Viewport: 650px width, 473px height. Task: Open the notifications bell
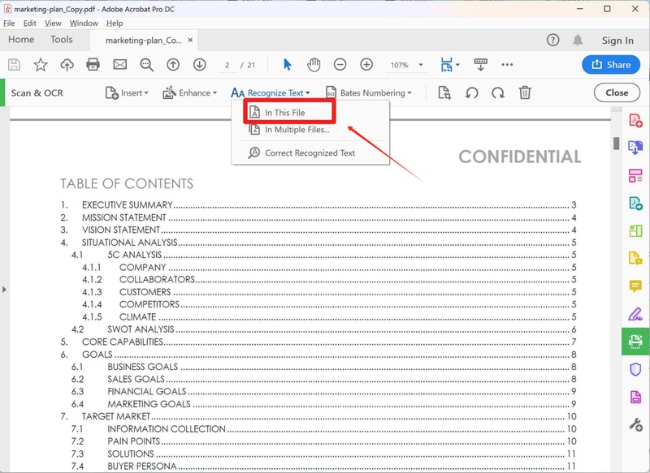tap(578, 40)
